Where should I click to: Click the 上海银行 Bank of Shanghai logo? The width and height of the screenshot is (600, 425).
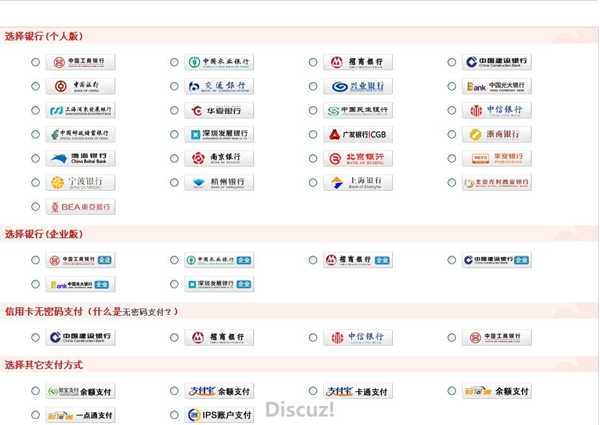coord(358,182)
